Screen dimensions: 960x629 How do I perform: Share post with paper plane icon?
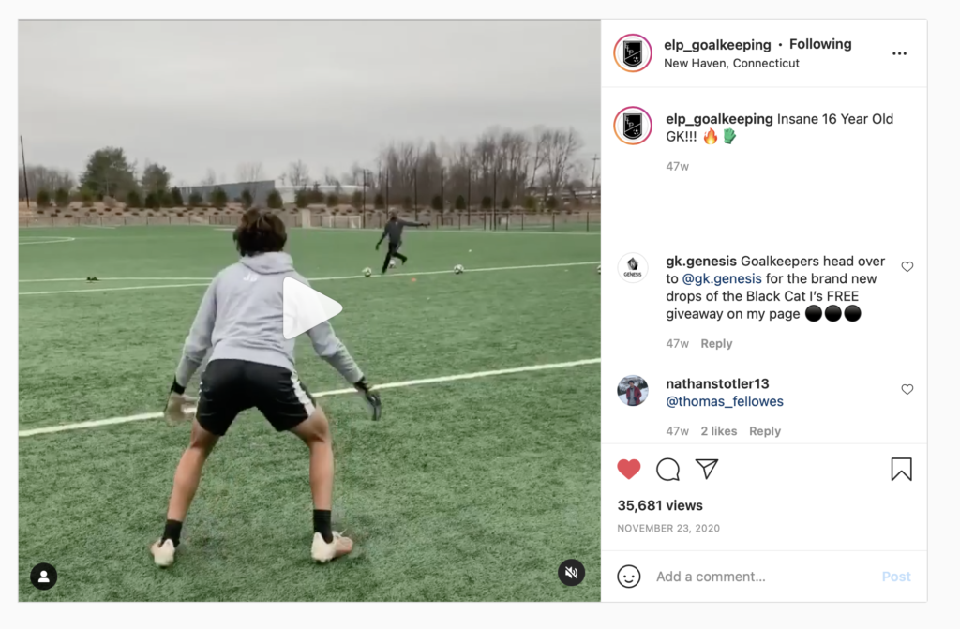(x=707, y=469)
